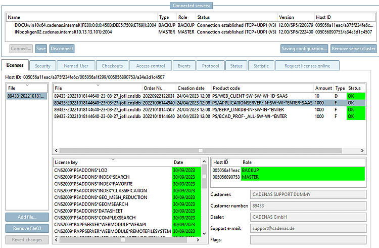Select license row PS/BERP_LINKDB-IN-SW-IN-*ENTER
Screen dimensions: 379x248
click(x=209, y=109)
